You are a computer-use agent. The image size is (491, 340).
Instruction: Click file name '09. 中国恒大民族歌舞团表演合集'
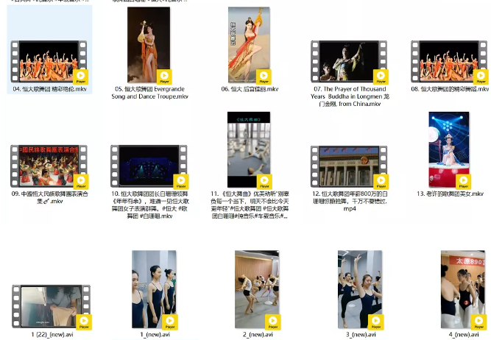coord(50,197)
